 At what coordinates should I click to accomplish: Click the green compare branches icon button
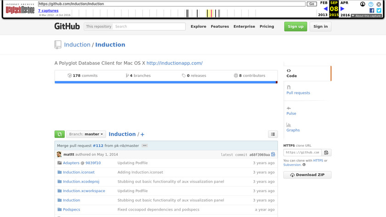pyautogui.click(x=60, y=134)
